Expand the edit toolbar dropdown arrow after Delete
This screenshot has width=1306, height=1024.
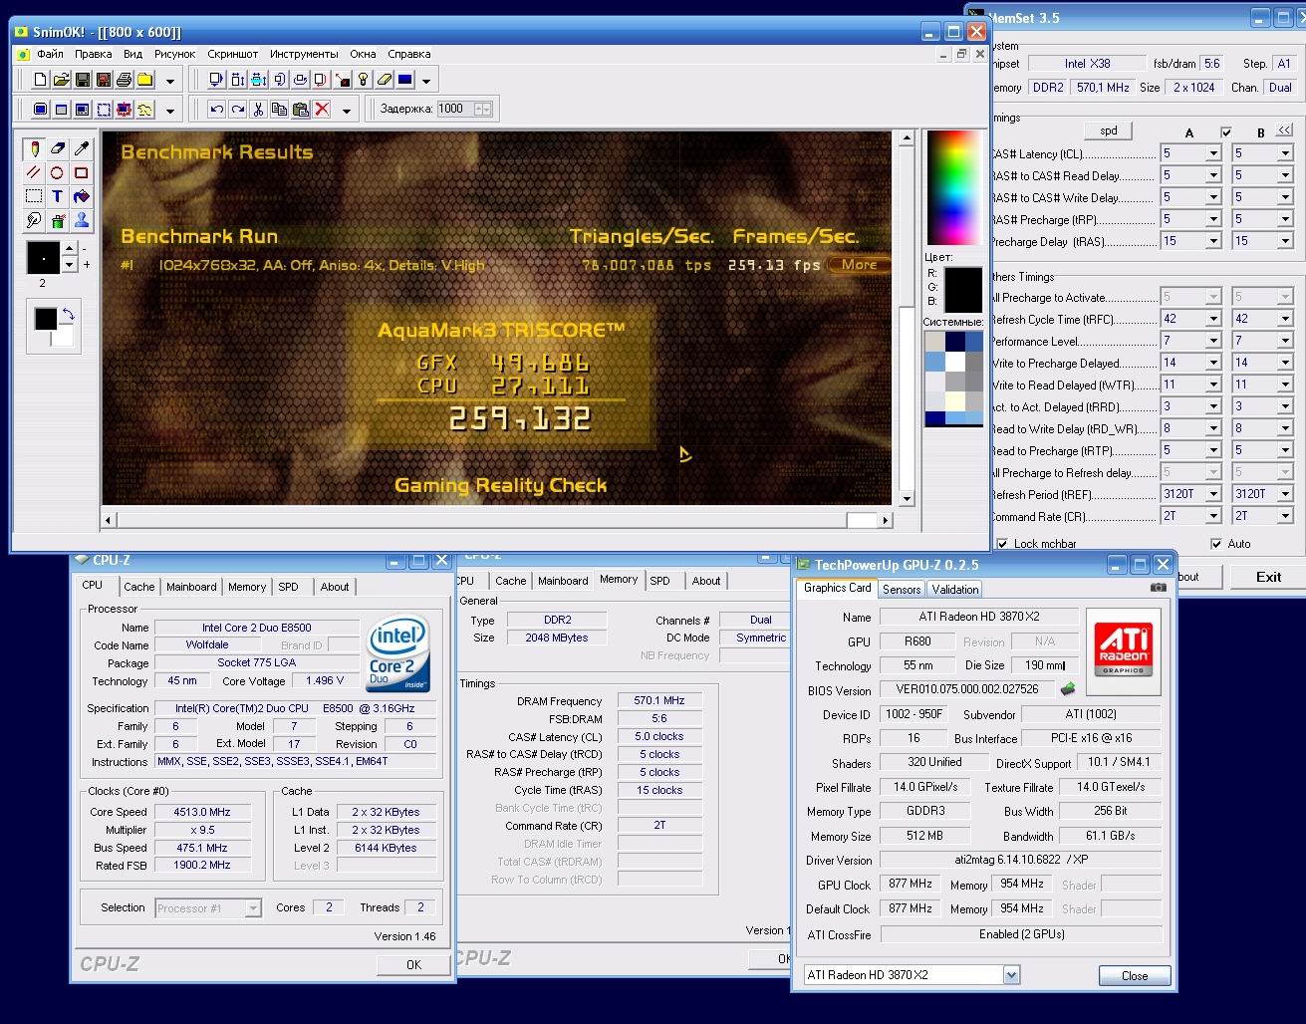pyautogui.click(x=347, y=111)
